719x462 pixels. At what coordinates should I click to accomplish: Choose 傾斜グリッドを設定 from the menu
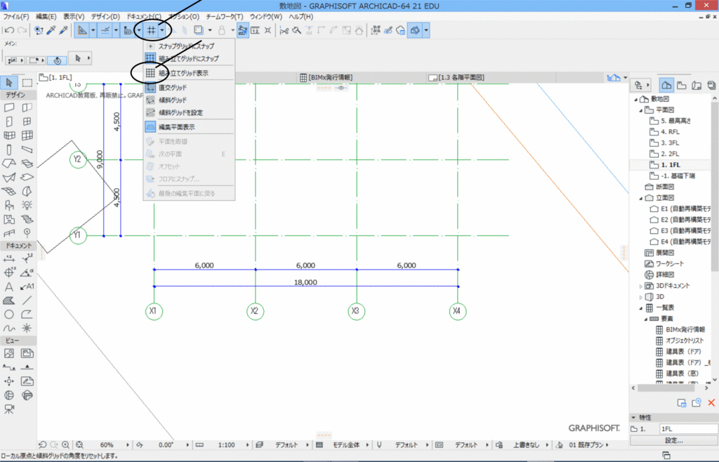(x=189, y=113)
